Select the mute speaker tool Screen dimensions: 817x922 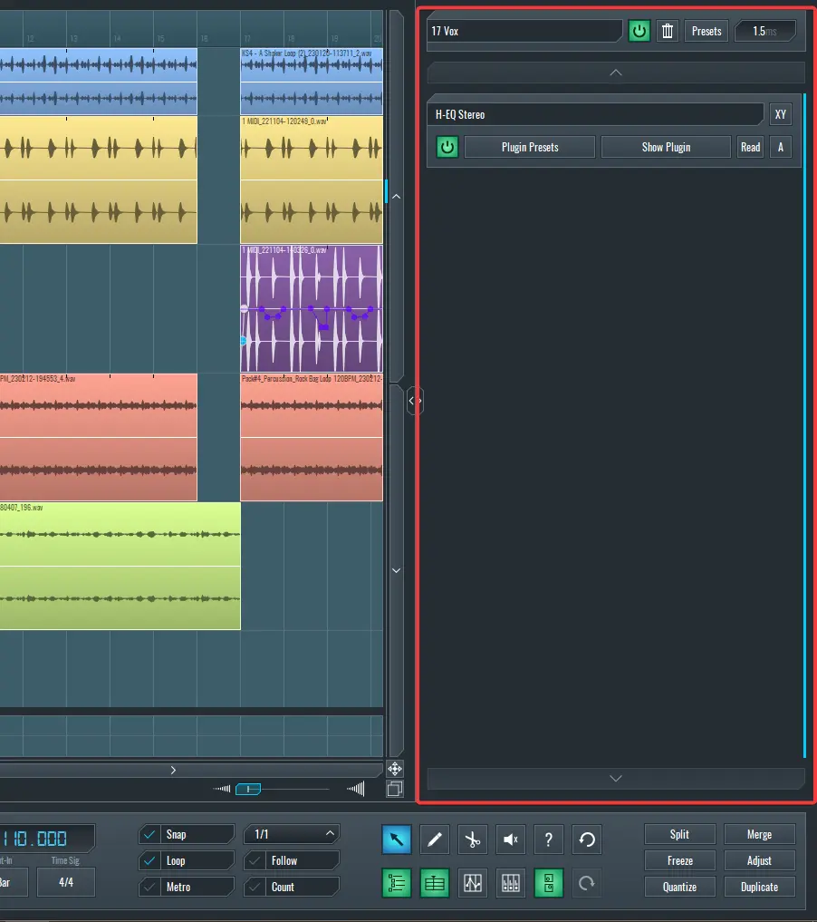[511, 840]
